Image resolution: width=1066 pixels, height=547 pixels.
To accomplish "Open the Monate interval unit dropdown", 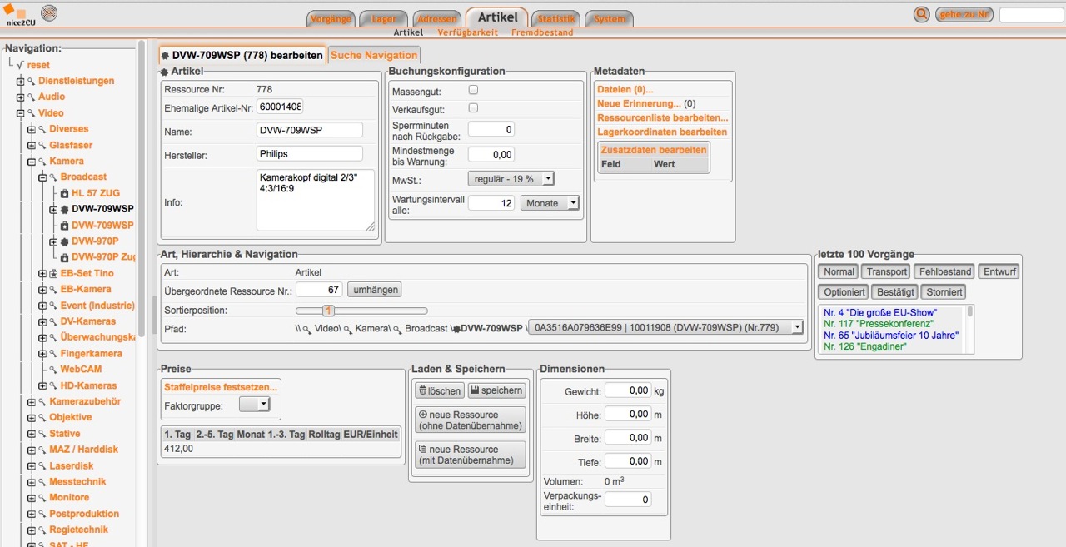I will 549,203.
